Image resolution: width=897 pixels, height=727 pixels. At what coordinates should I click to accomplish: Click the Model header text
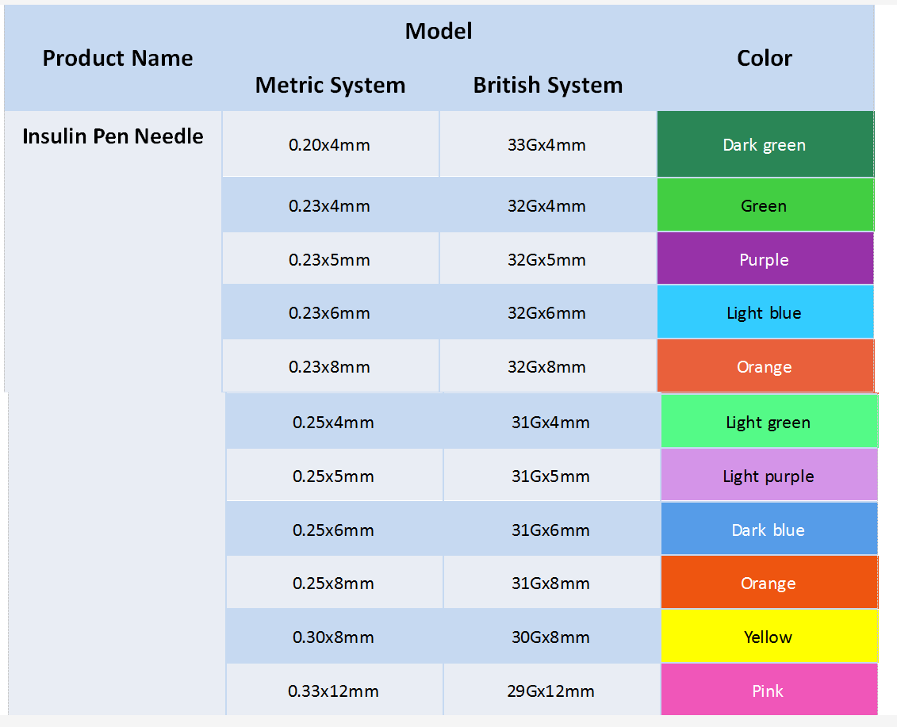439,31
